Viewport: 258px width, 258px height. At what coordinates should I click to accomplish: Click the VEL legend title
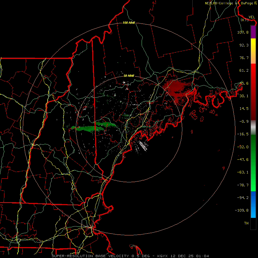pos(252,17)
